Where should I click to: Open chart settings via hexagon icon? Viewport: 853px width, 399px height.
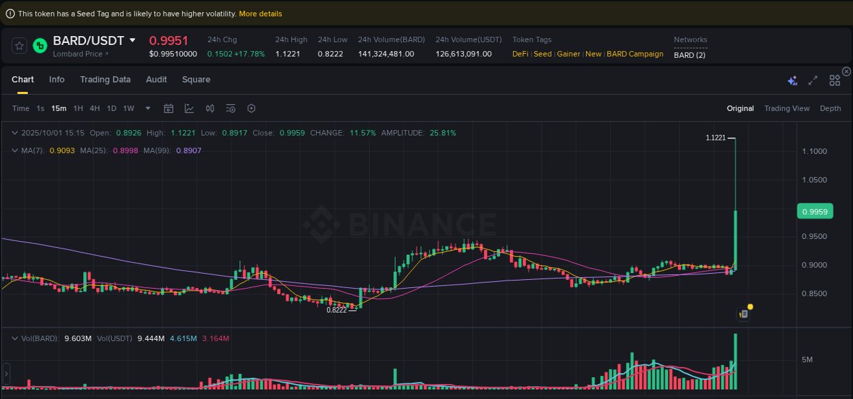[250, 108]
